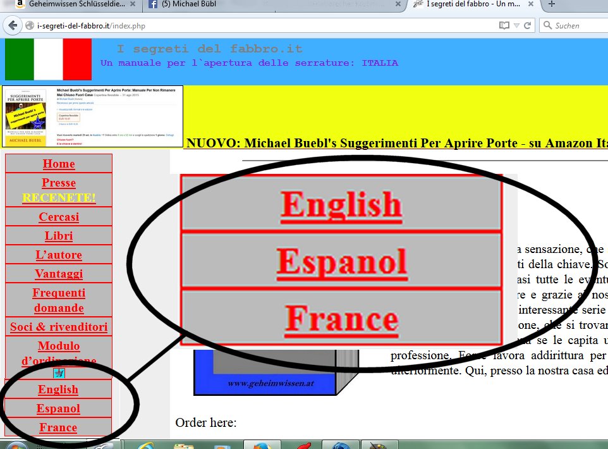Open a new tab with plus button
The image size is (608, 449).
[552, 4]
